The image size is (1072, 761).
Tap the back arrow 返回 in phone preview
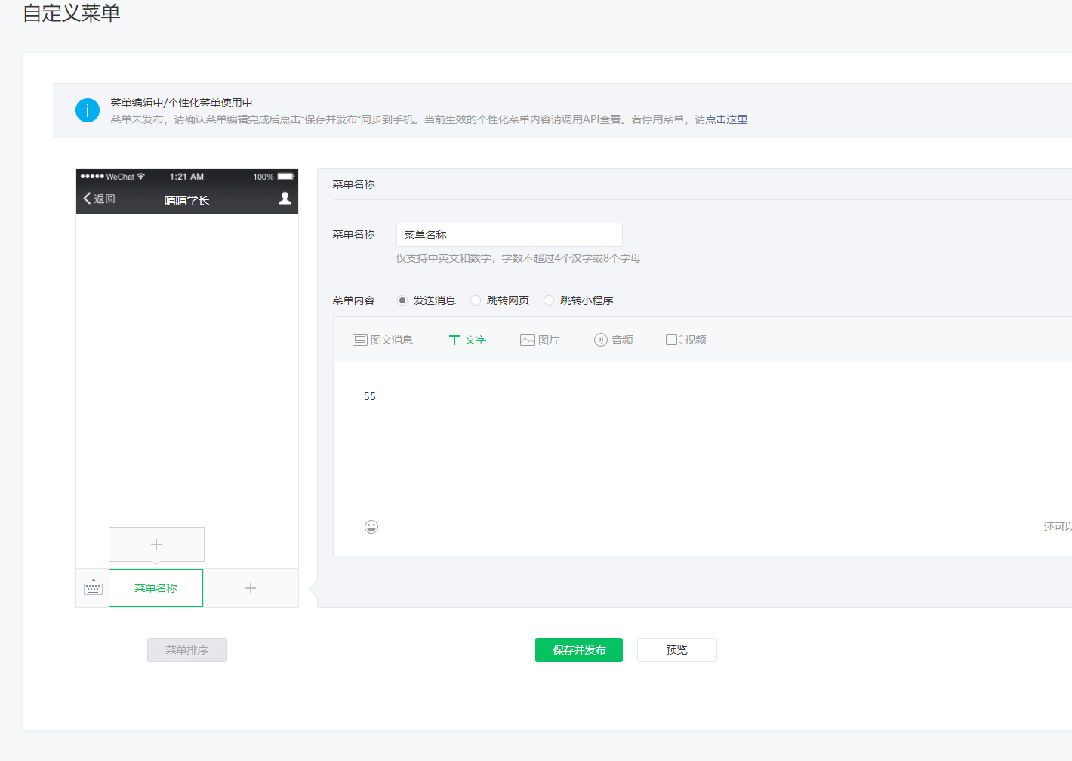click(x=99, y=199)
